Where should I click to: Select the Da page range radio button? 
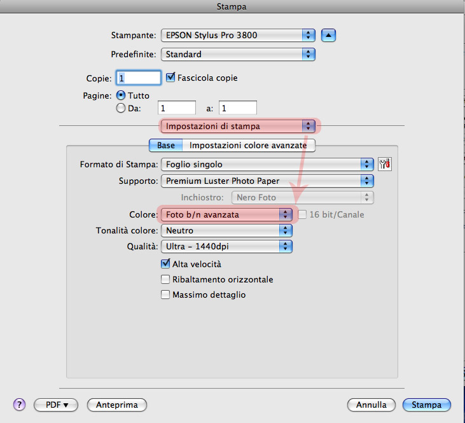pos(121,108)
